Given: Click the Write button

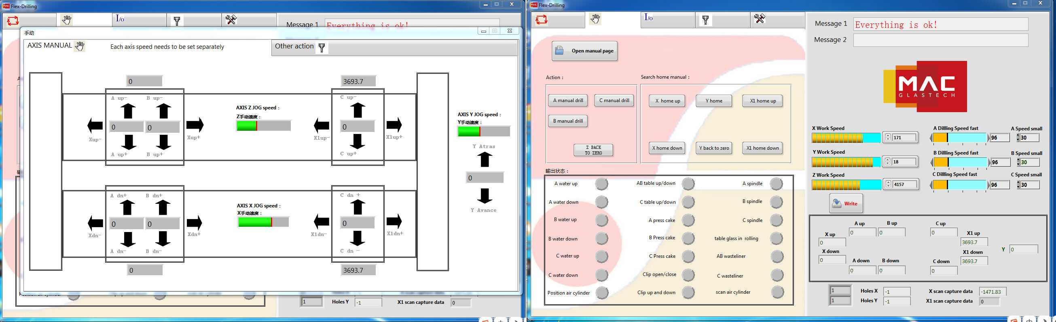Looking at the screenshot, I should [846, 203].
